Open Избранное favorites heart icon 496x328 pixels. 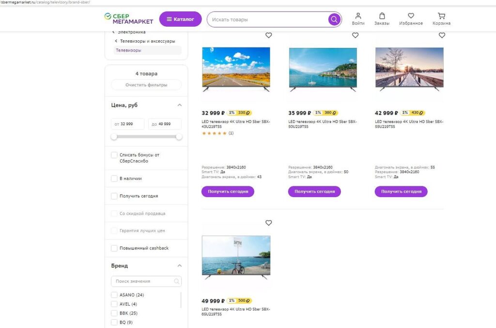(411, 19)
